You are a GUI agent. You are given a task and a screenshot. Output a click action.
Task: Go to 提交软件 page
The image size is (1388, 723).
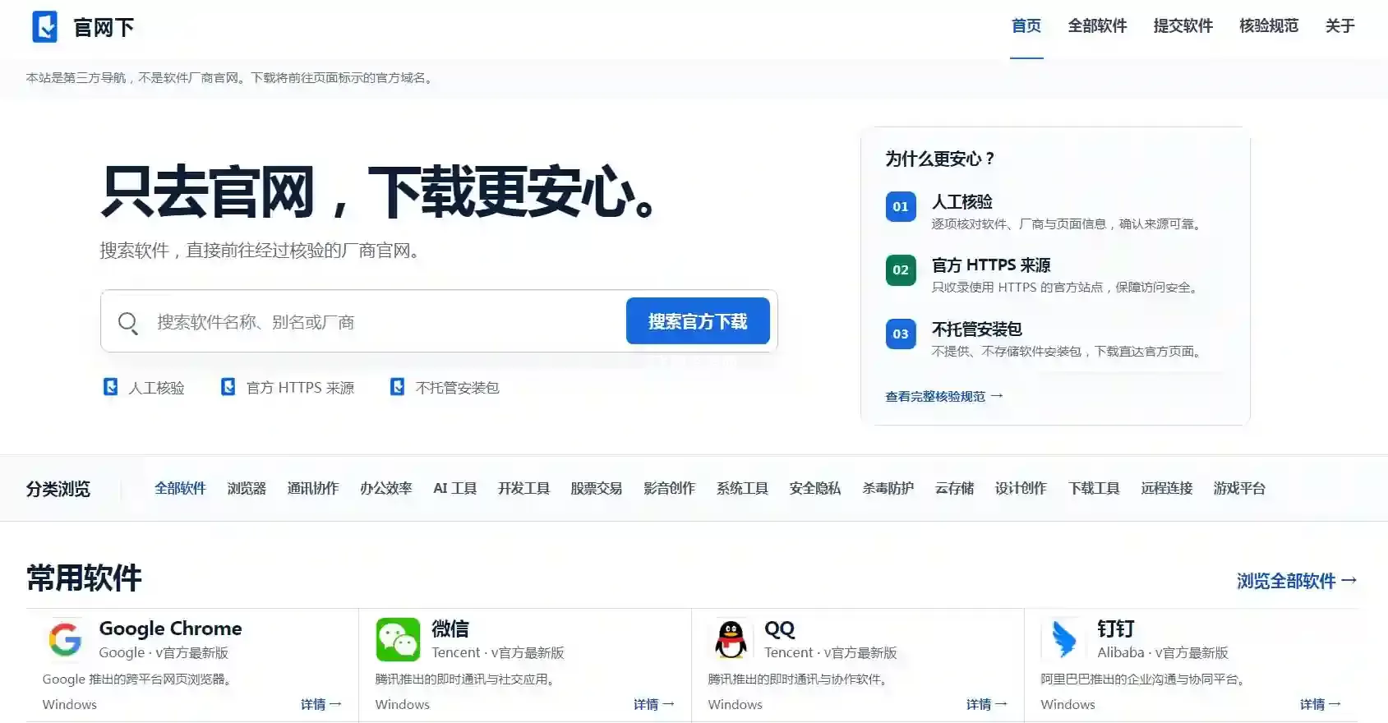coord(1183,26)
